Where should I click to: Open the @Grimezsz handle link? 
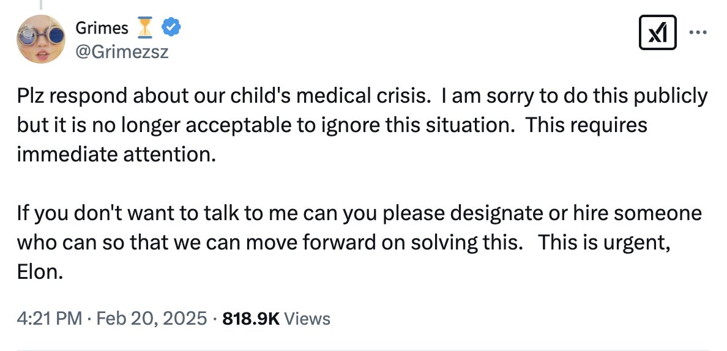coord(121,53)
